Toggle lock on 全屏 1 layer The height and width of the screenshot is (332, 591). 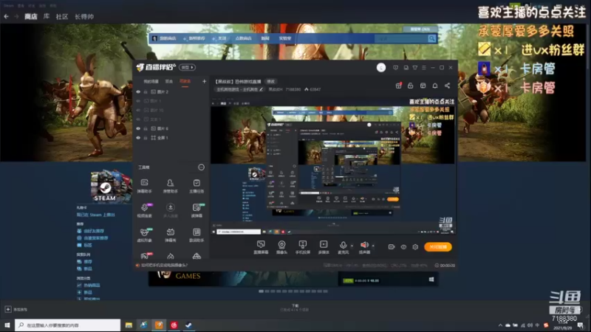146,138
